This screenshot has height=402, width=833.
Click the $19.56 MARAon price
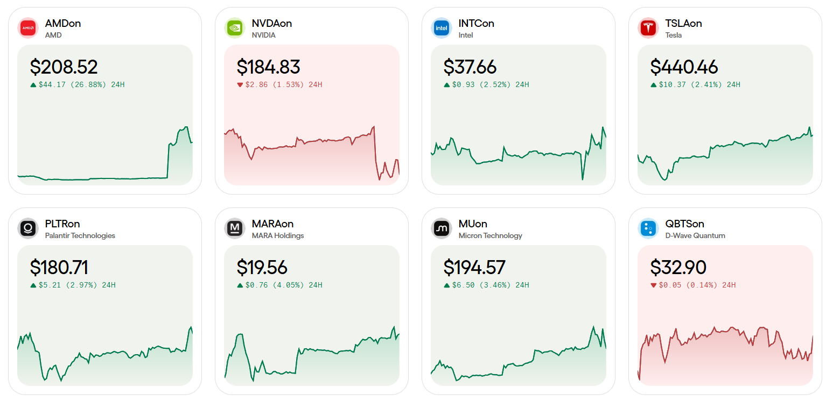[x=262, y=268]
